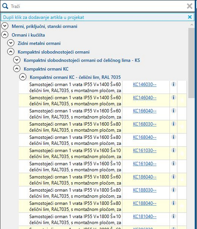This screenshot has height=229, width=197.
Task: Show info for article KC168040--
Action: pyautogui.click(x=173, y=137)
